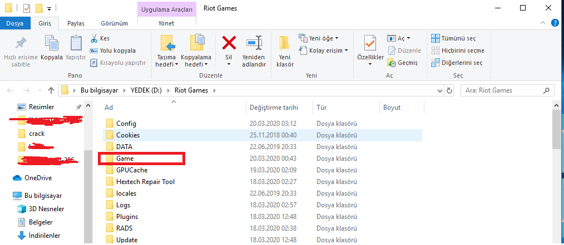Open the blue Help question icon
The height and width of the screenshot is (245, 564).
tap(555, 23)
